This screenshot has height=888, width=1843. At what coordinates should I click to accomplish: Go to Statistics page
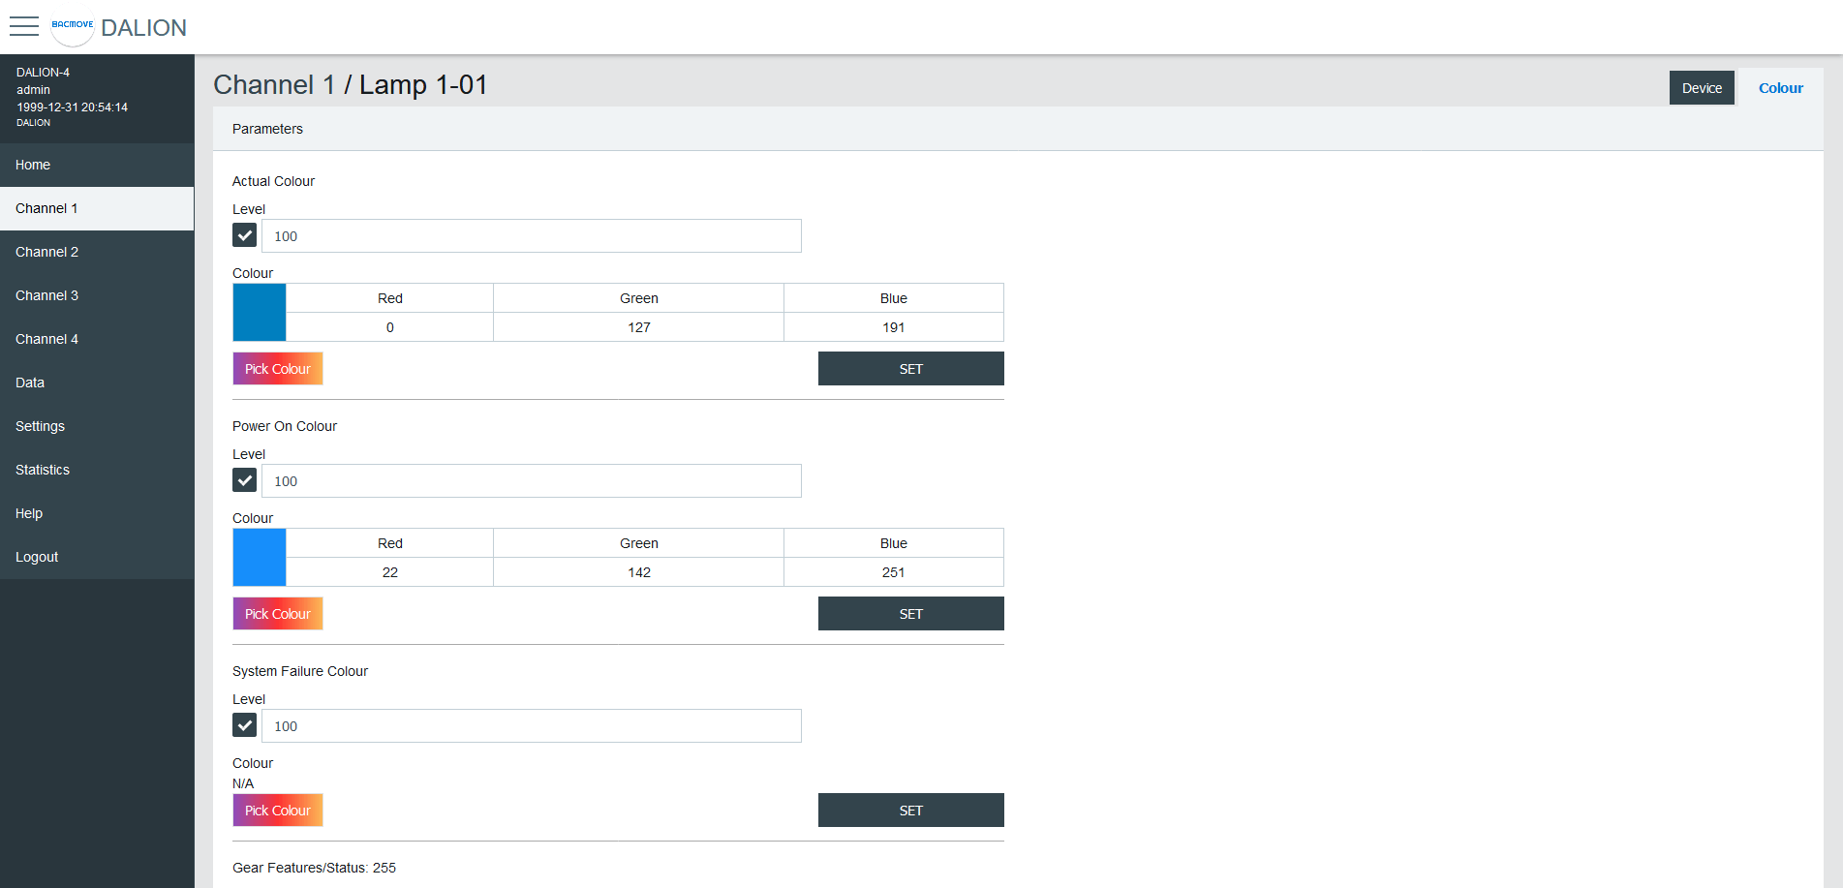(x=43, y=470)
